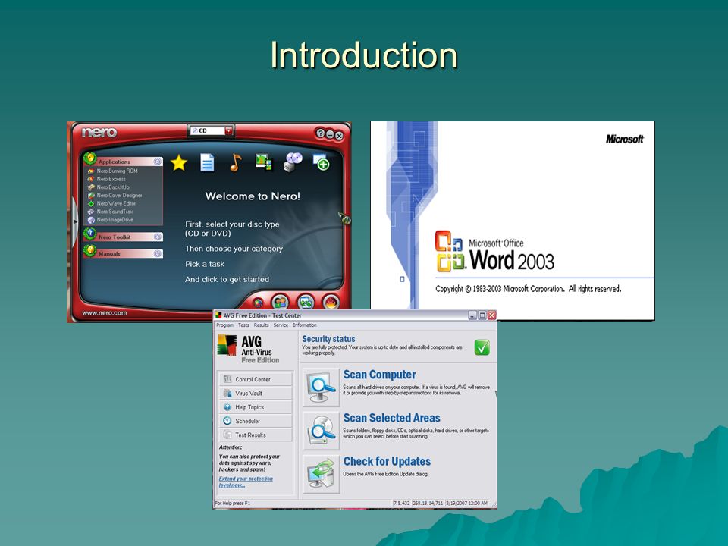Select the Nero Photo and Video category
The width and height of the screenshot is (728, 546).
(x=264, y=162)
